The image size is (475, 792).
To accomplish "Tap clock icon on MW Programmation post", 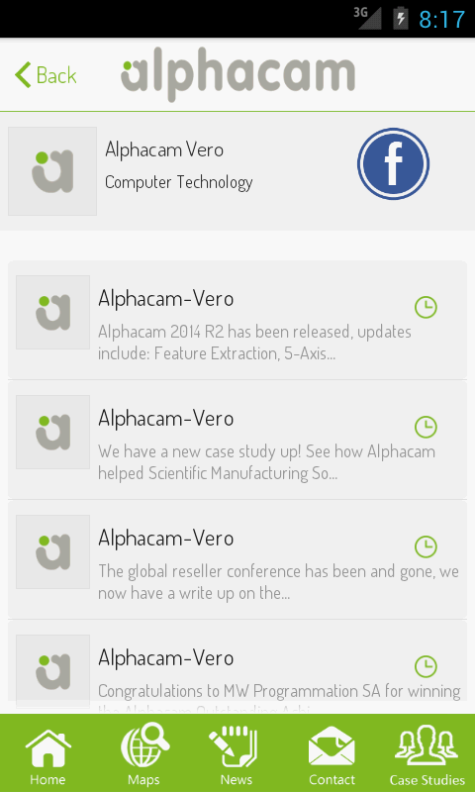I will (x=426, y=666).
